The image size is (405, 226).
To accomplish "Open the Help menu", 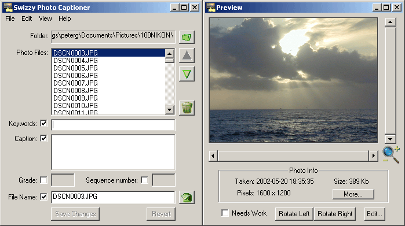I will 64,18.
